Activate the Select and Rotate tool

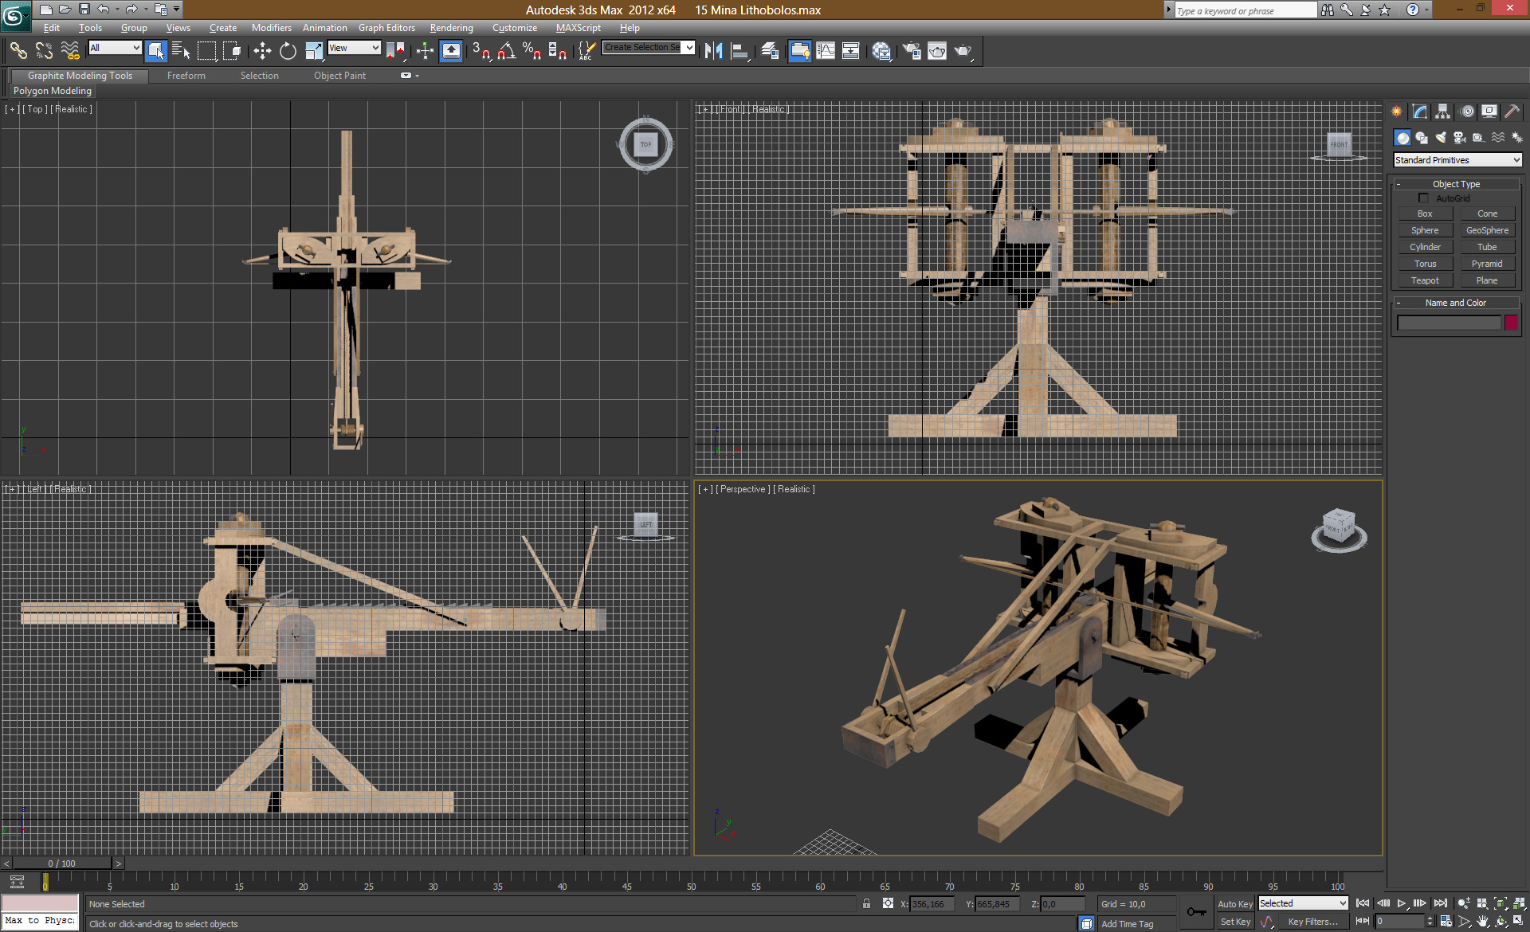tap(288, 52)
